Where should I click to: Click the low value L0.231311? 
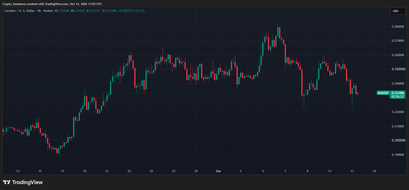click(x=93, y=11)
